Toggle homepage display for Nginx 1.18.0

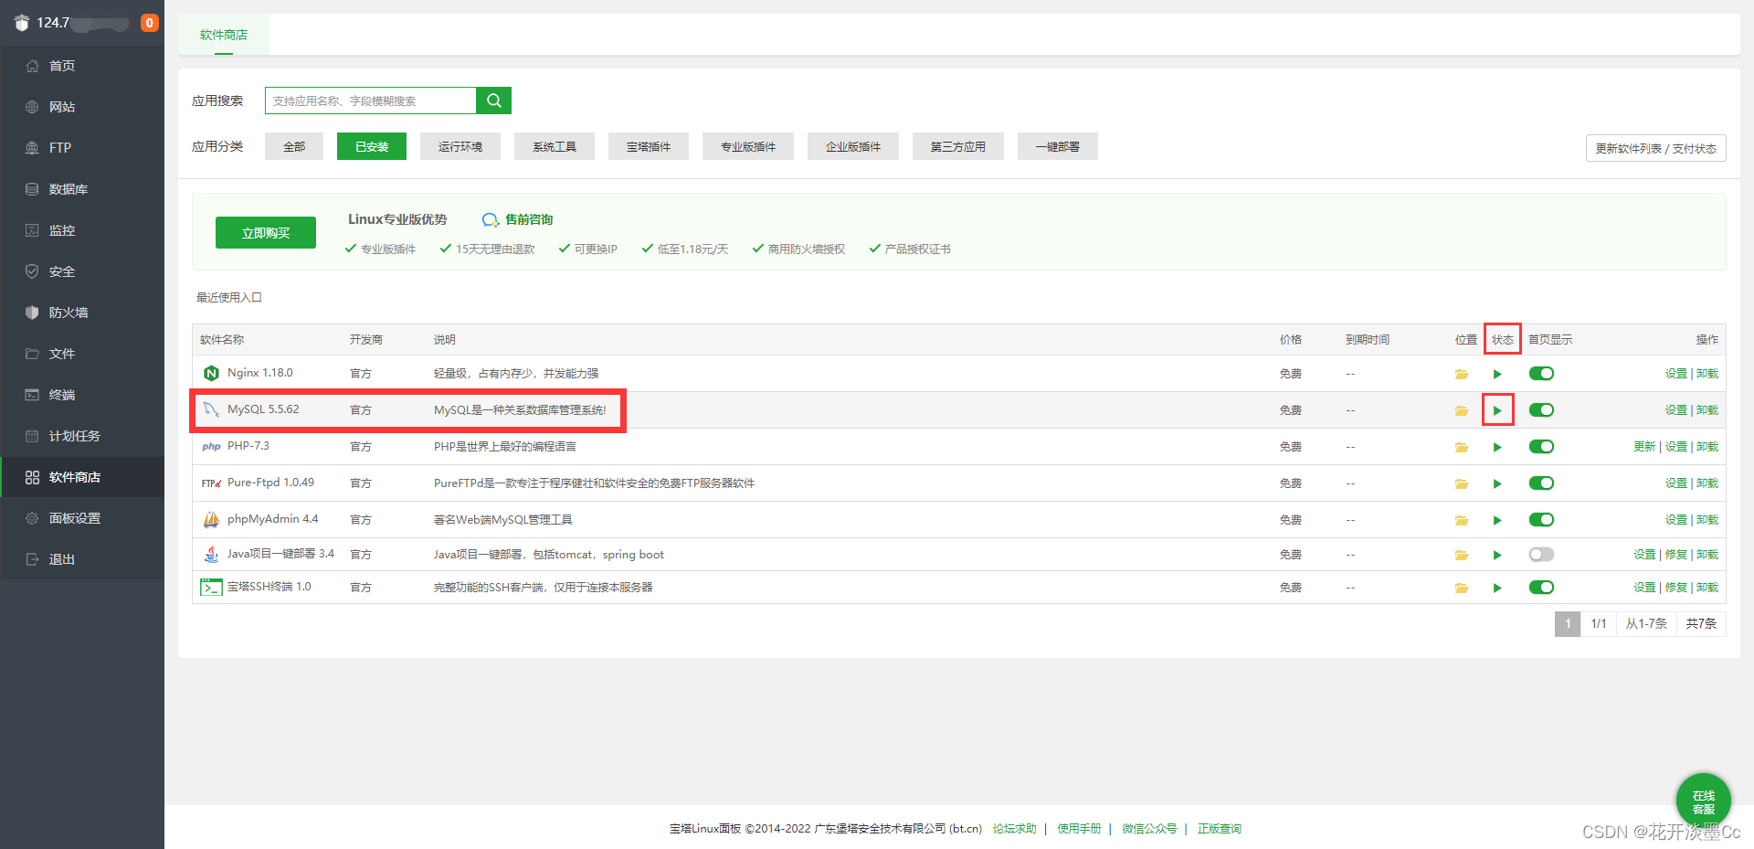pos(1541,374)
